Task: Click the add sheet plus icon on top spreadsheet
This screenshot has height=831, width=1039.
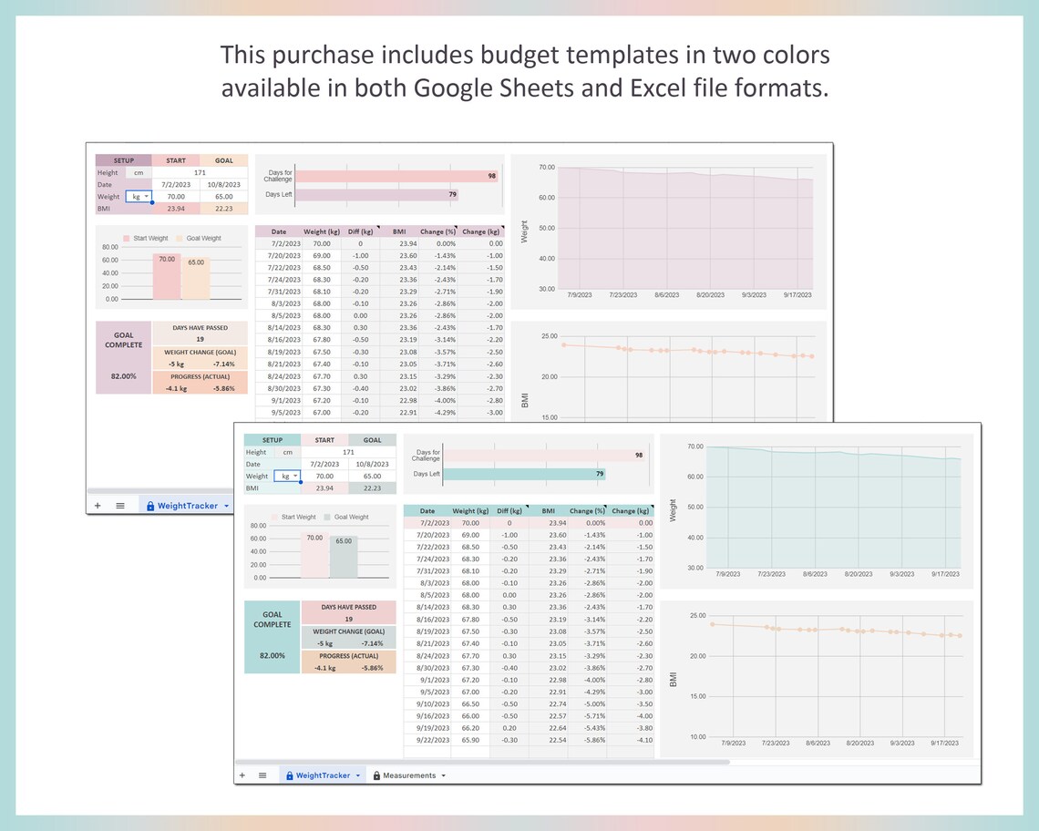Action: pos(97,505)
